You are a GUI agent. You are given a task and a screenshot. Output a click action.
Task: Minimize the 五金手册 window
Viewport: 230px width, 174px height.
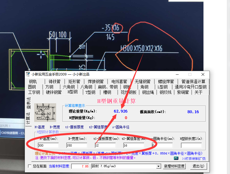pyautogui.click(x=177, y=75)
